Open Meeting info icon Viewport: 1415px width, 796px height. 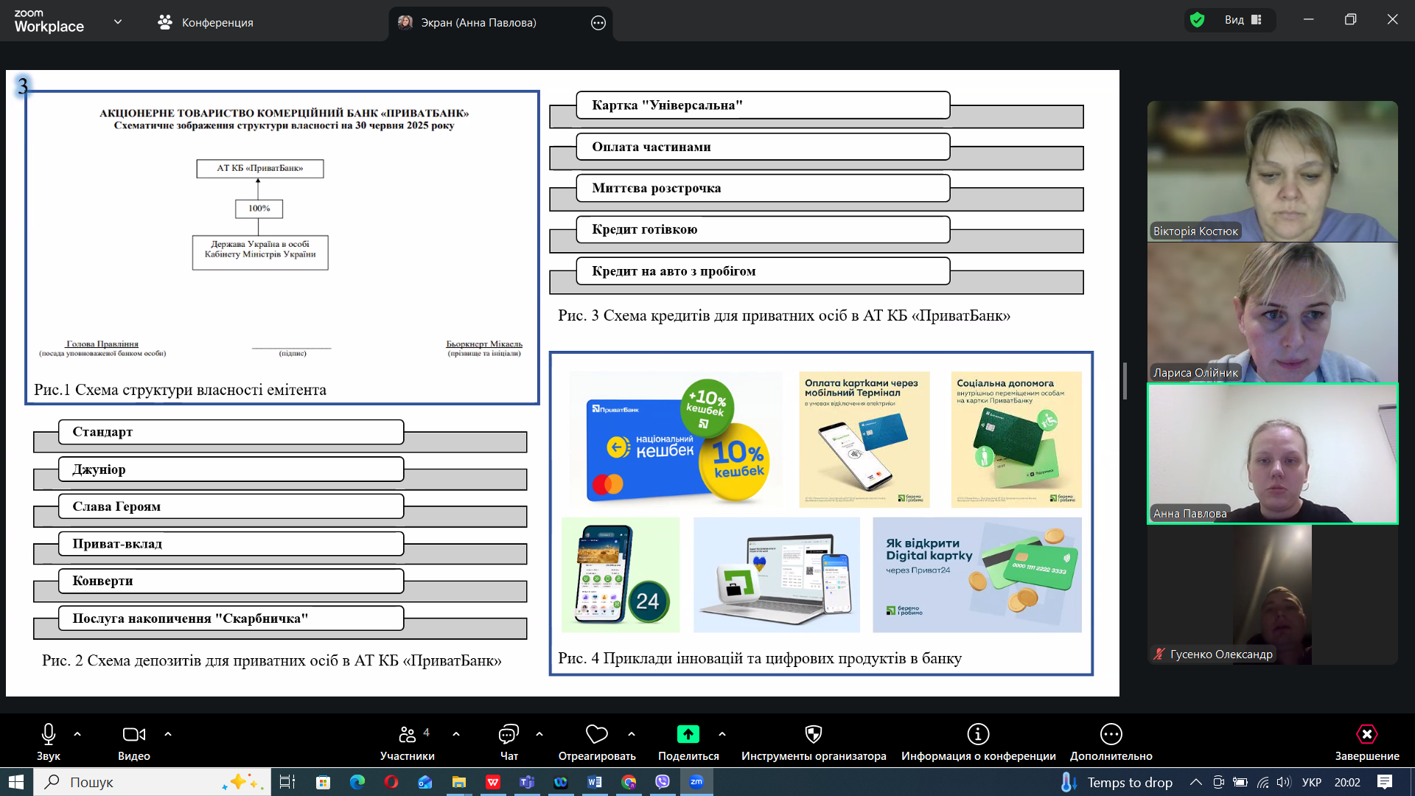(x=978, y=734)
